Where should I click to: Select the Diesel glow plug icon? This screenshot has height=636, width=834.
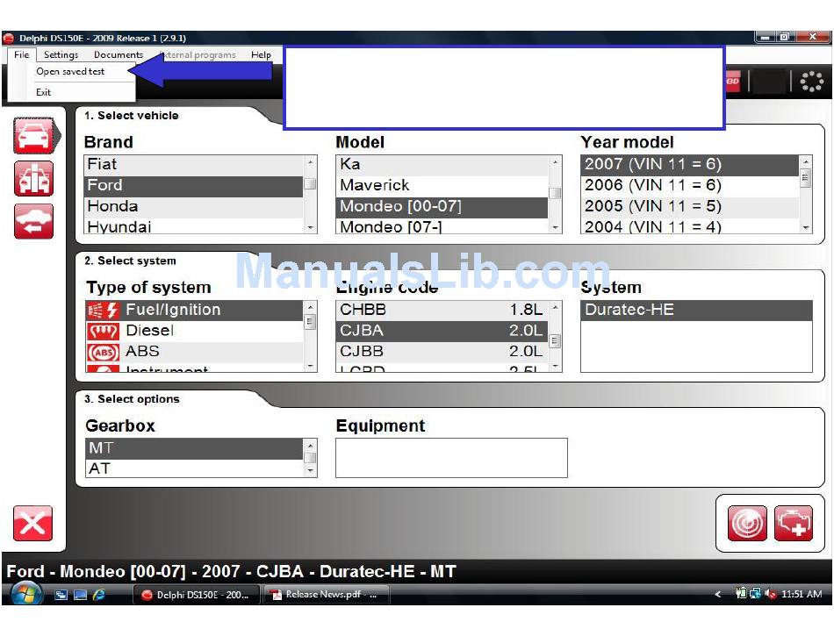tap(104, 331)
